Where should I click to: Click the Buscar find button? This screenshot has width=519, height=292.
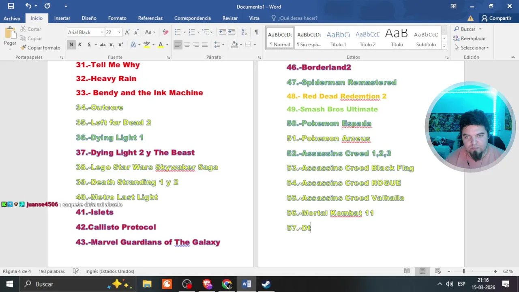(465, 29)
